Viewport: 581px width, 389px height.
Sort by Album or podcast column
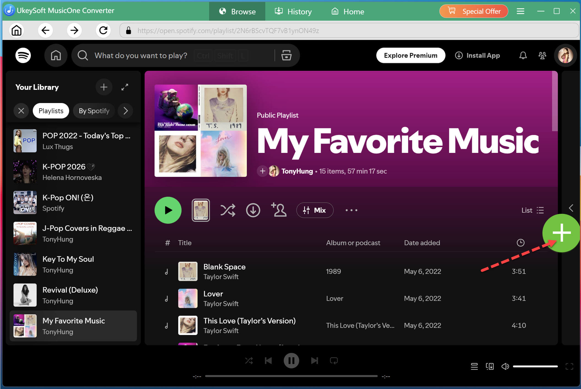(x=353, y=243)
